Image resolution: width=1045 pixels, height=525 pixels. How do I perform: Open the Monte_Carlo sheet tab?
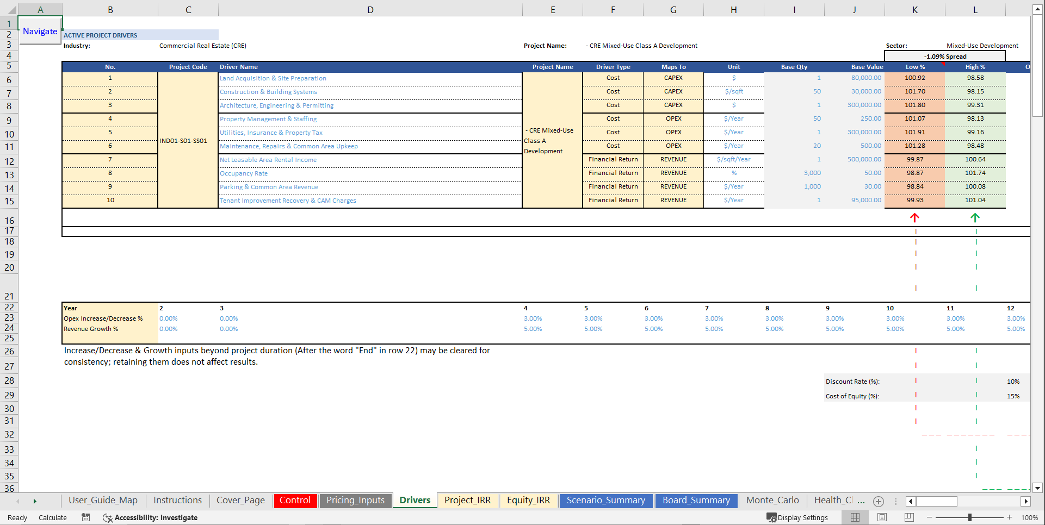point(772,501)
